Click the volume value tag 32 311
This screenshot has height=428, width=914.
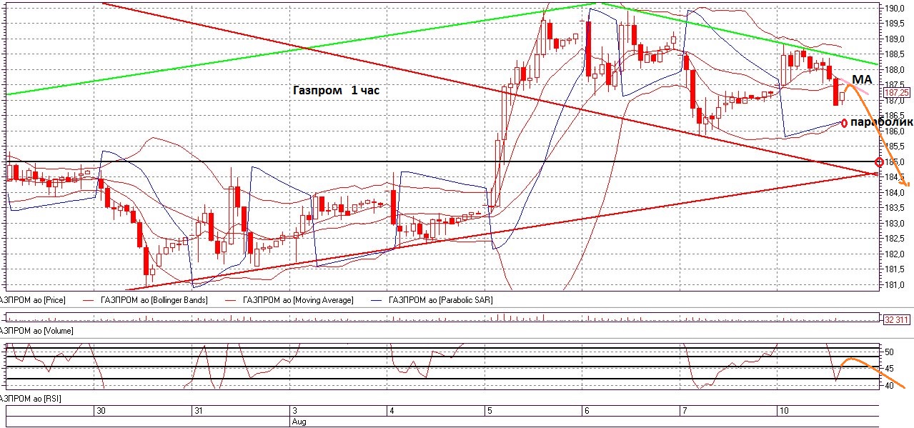click(x=896, y=319)
